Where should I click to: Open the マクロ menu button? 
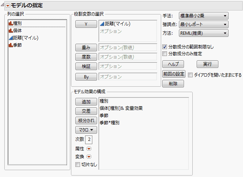86,130
